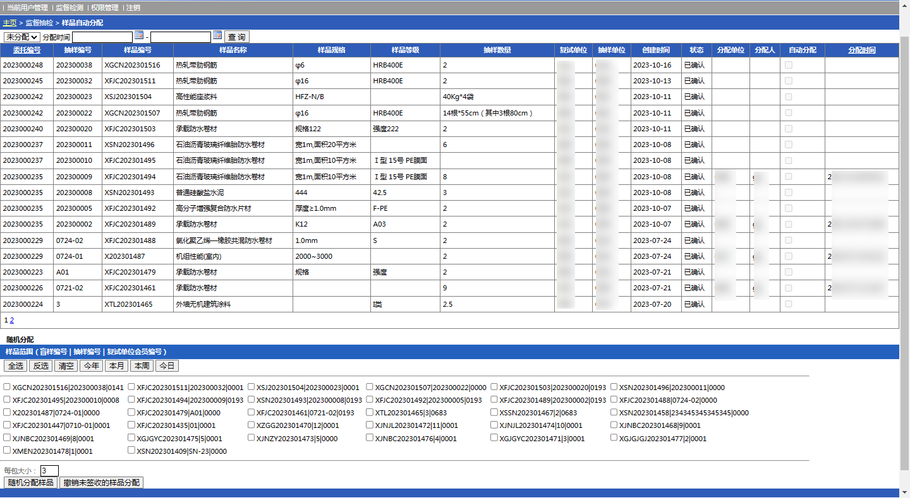Go to page 2 of results
The width and height of the screenshot is (910, 498).
12,320
